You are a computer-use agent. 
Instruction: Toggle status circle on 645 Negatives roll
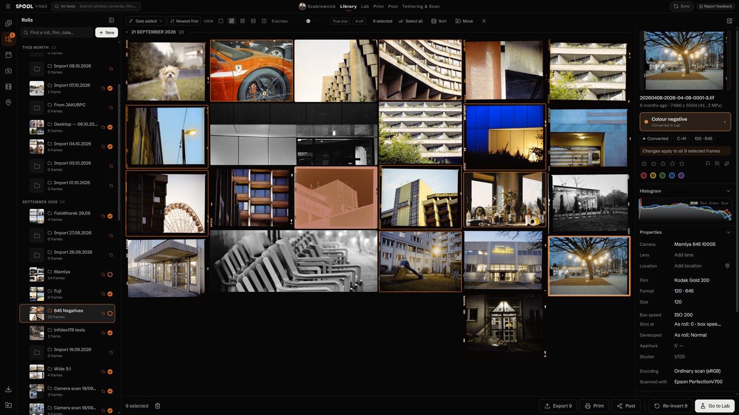tap(110, 314)
